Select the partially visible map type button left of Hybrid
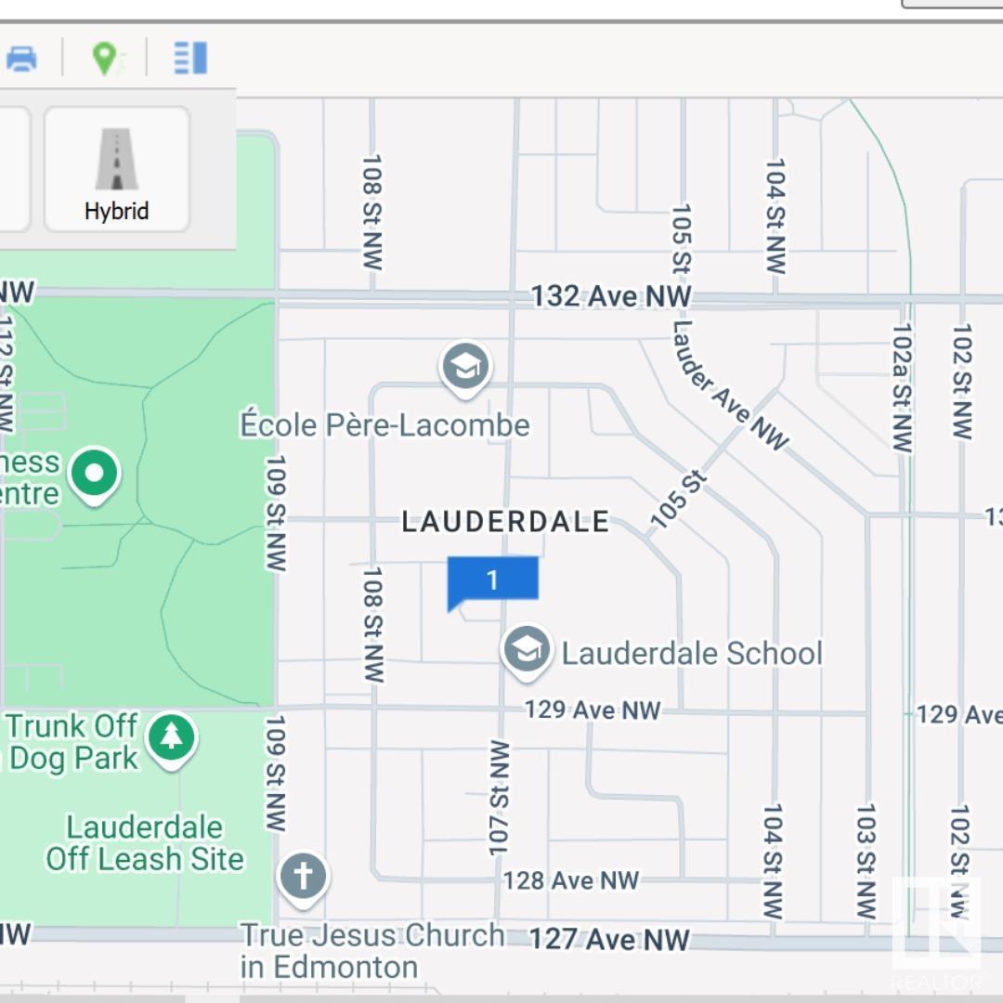Viewport: 1003px width, 1003px height. coord(14,170)
